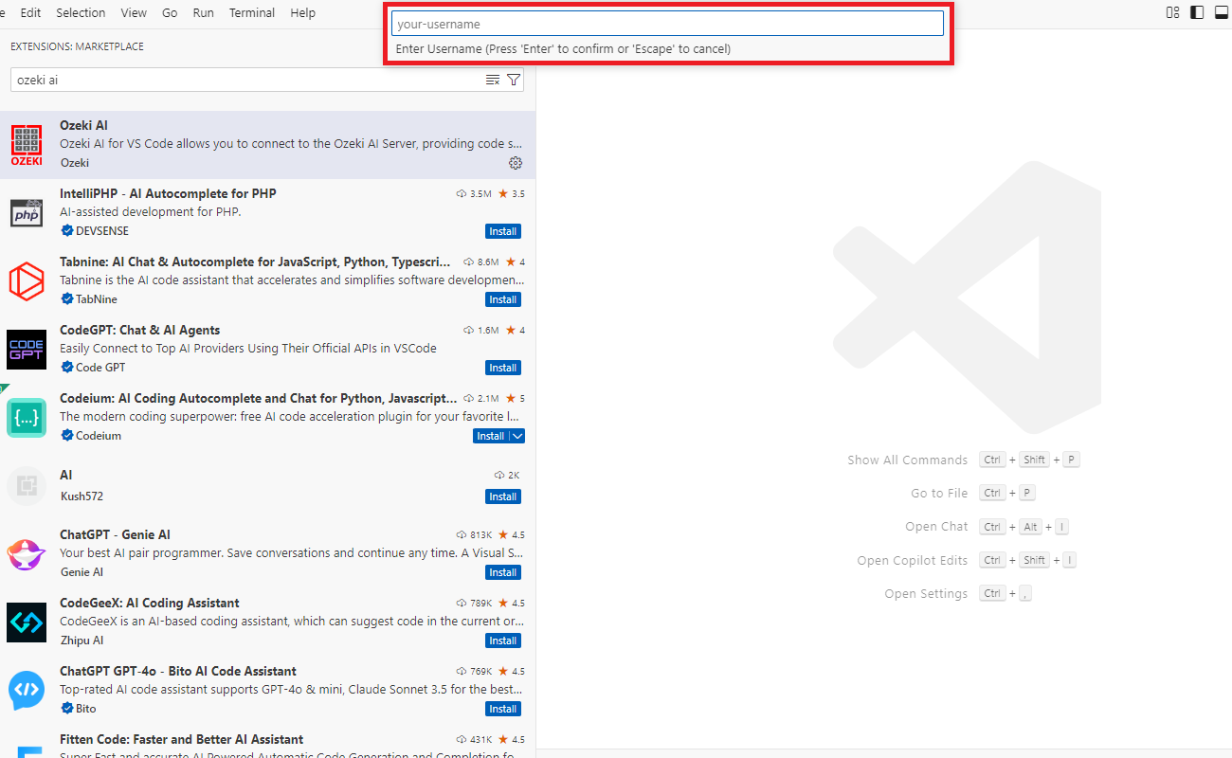
Task: Click the Genie AI lamp icon
Action: [x=27, y=554]
